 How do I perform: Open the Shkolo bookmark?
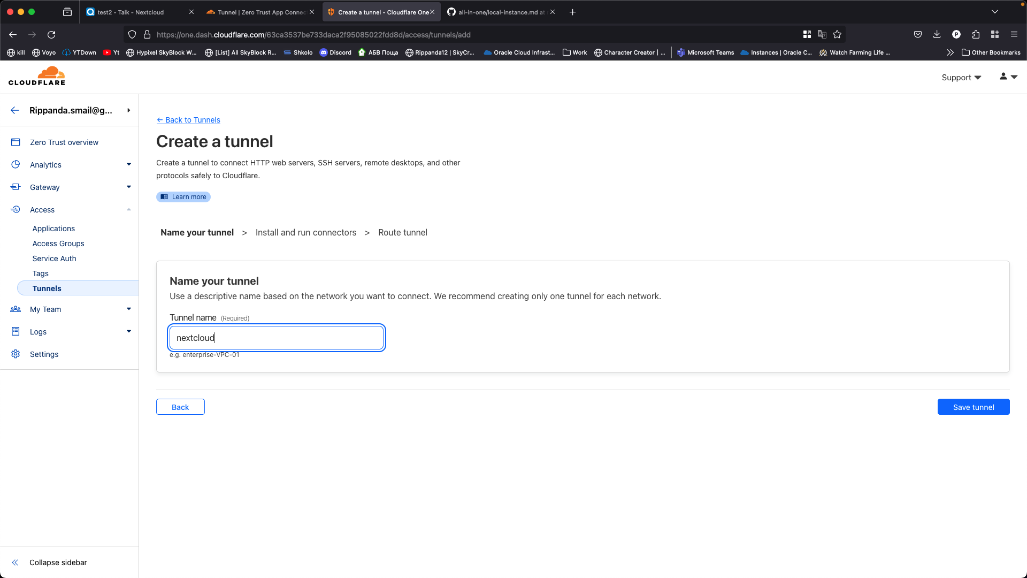click(298, 52)
